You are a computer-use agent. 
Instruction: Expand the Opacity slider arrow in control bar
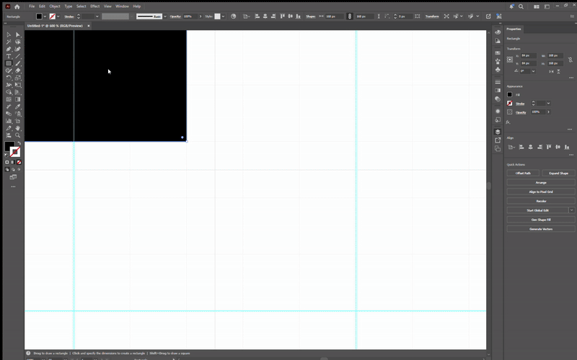[201, 16]
